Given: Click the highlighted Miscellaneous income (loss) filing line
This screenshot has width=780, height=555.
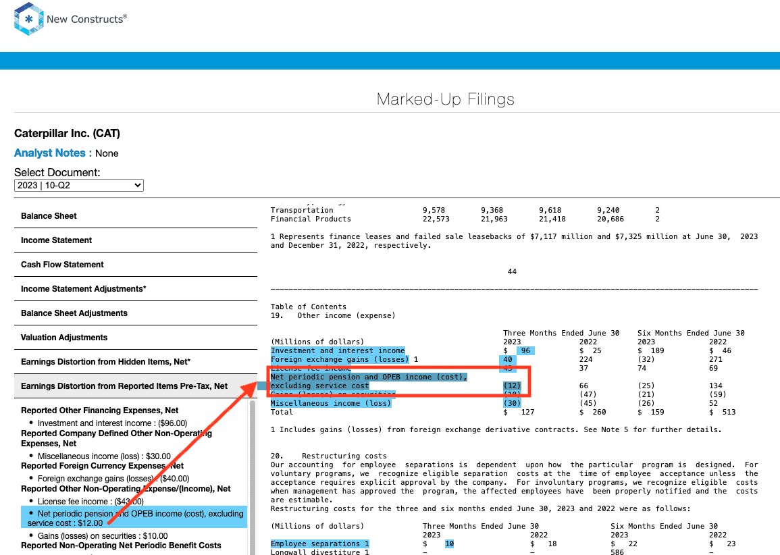Looking at the screenshot, I should click(x=331, y=403).
